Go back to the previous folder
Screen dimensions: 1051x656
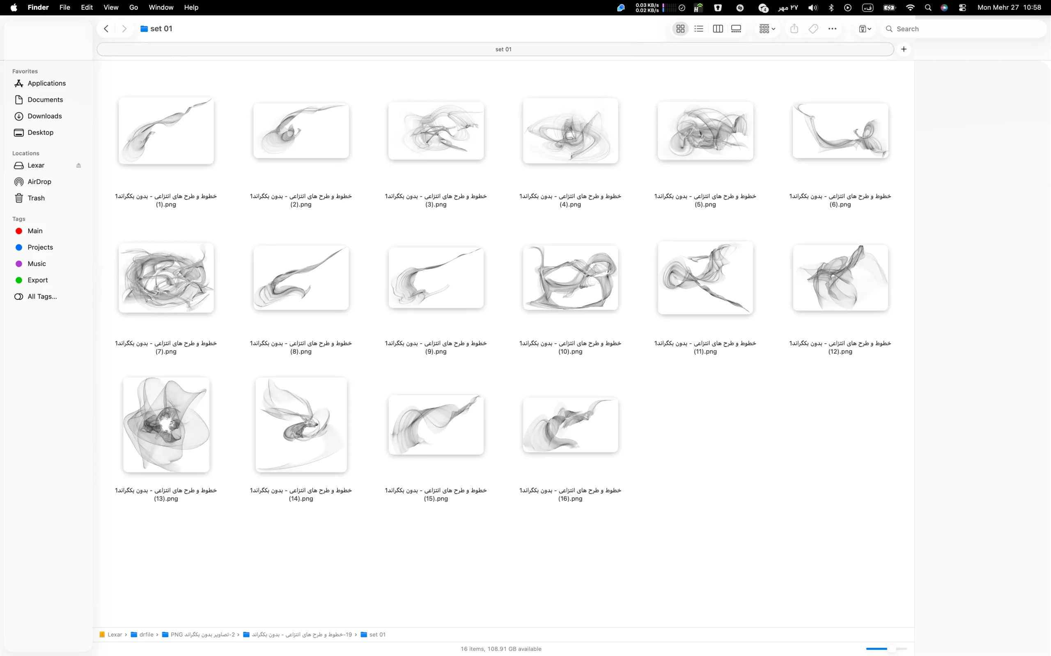(106, 29)
